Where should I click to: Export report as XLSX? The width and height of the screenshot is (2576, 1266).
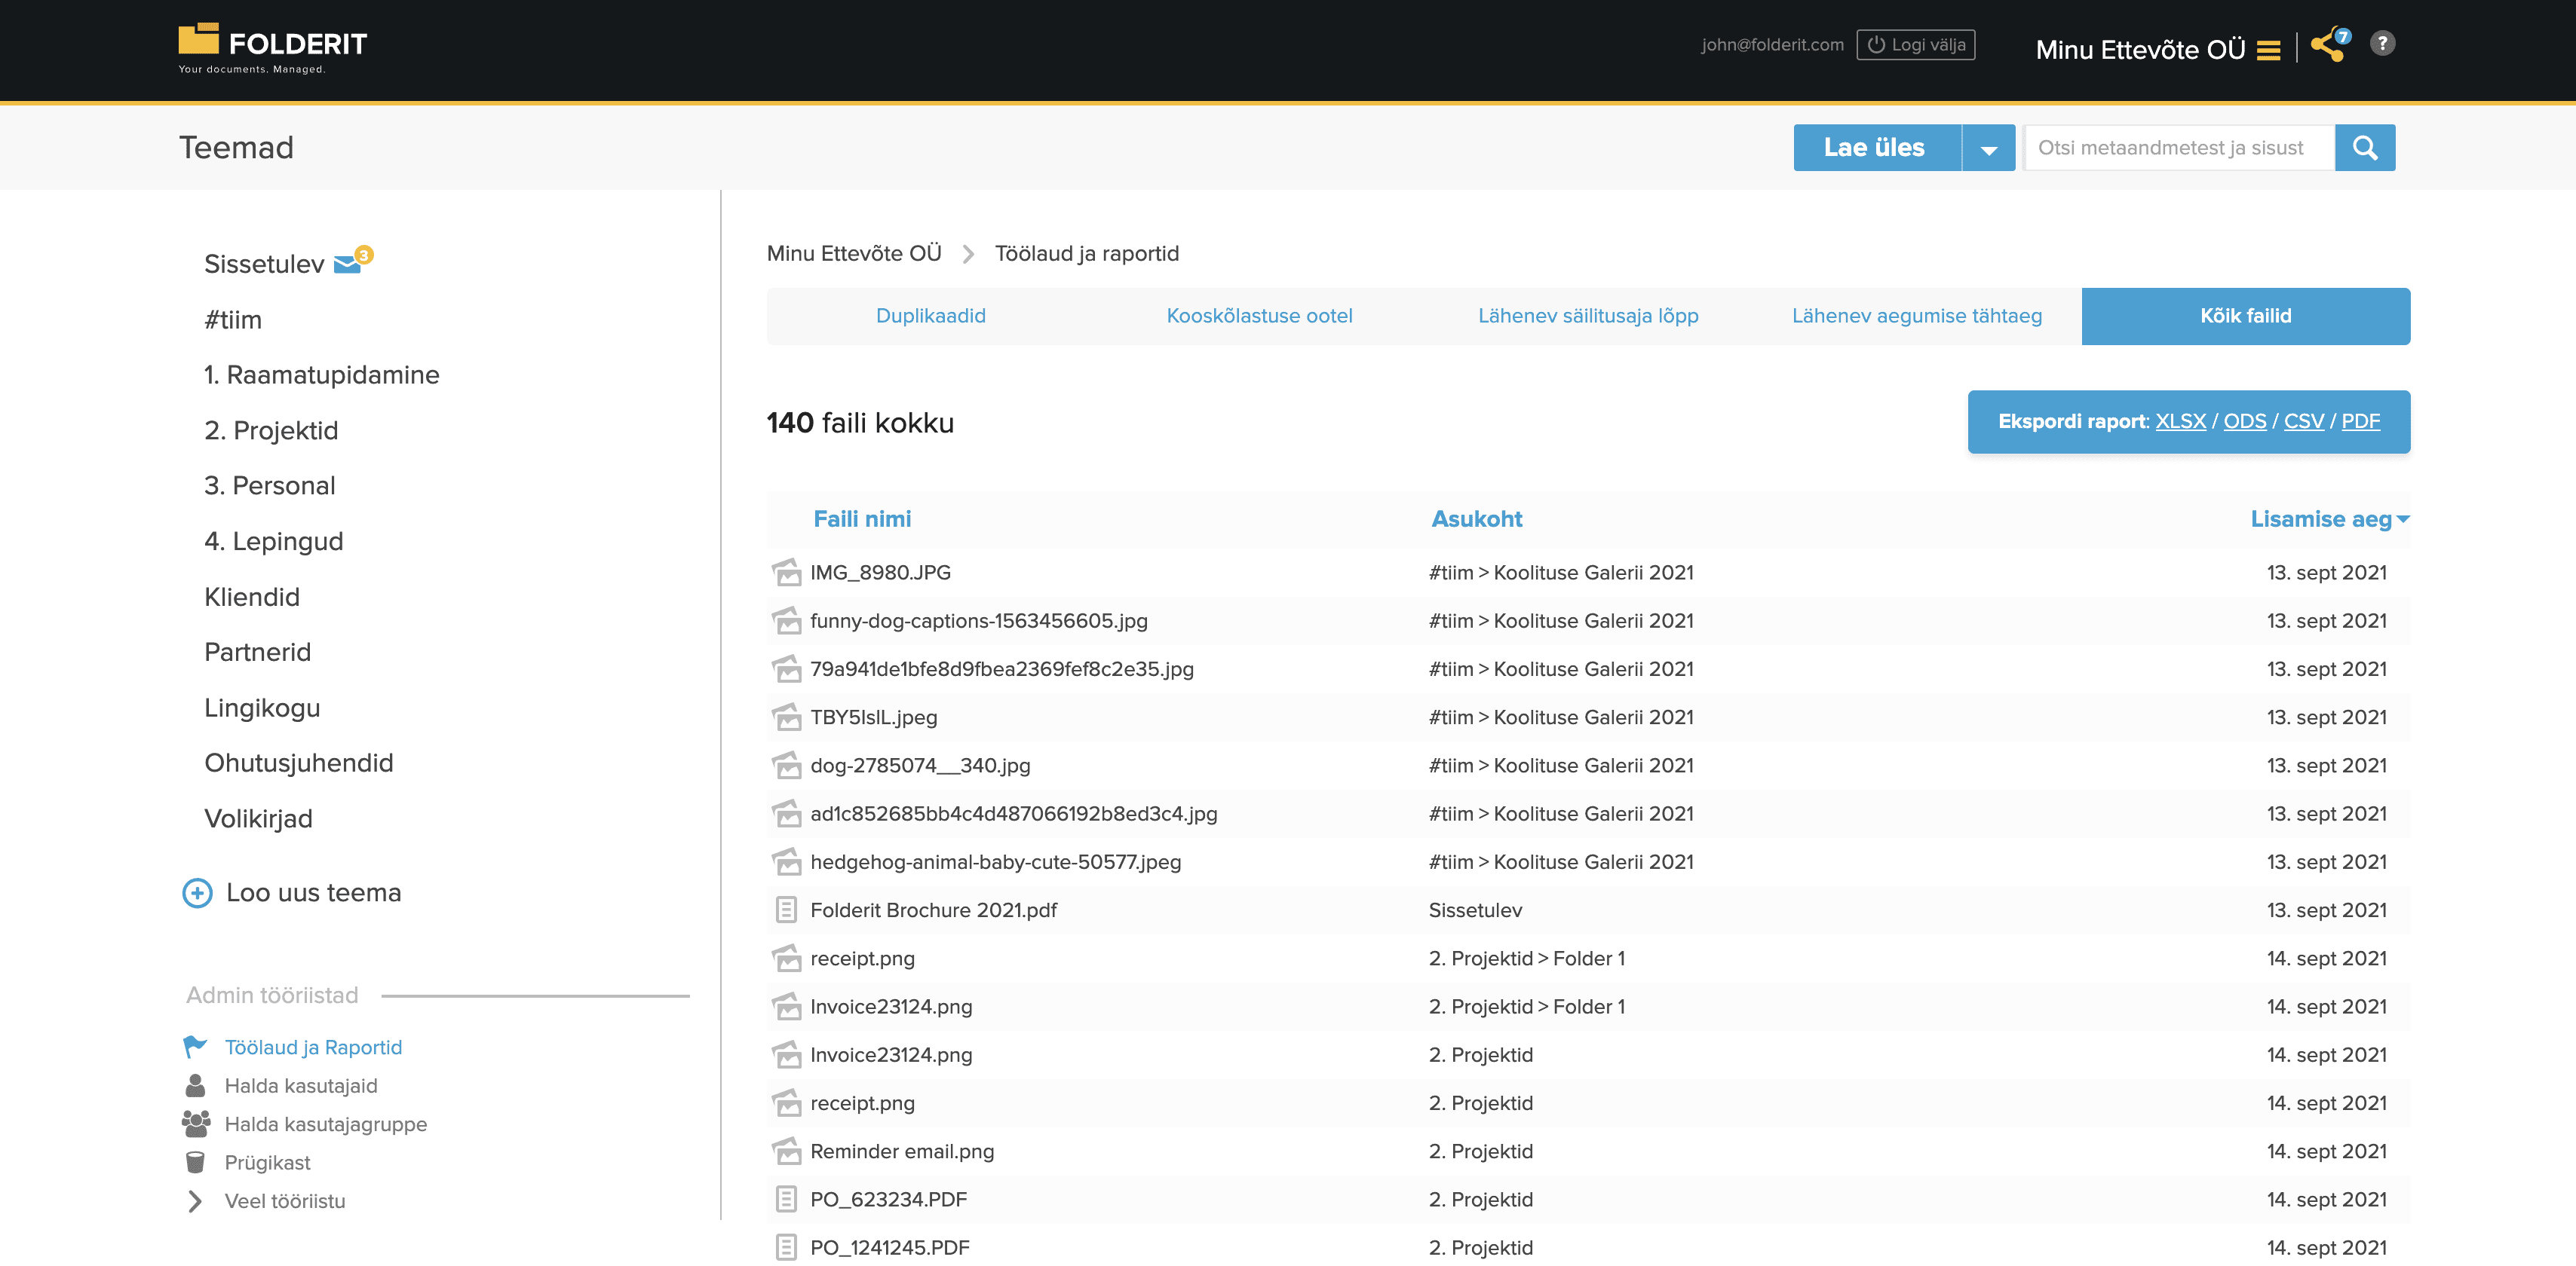pyautogui.click(x=2181, y=422)
